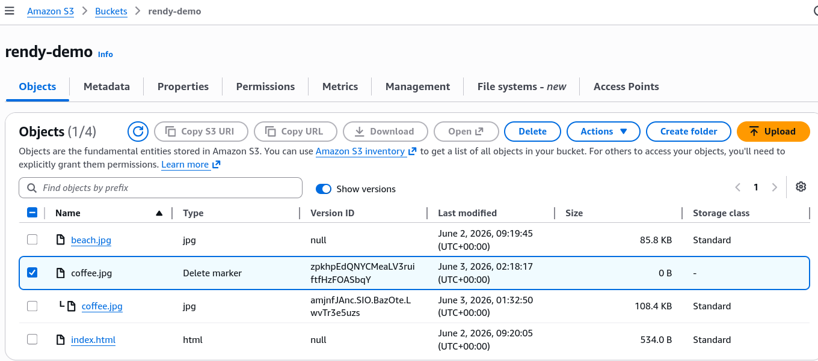Open the File systems - new tab
Image resolution: width=818 pixels, height=361 pixels.
pos(521,86)
